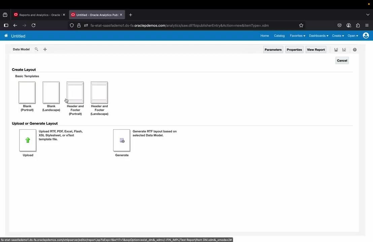The image size is (373, 242).
Task: Close the Reports and Analytics tab
Action: pos(64,15)
